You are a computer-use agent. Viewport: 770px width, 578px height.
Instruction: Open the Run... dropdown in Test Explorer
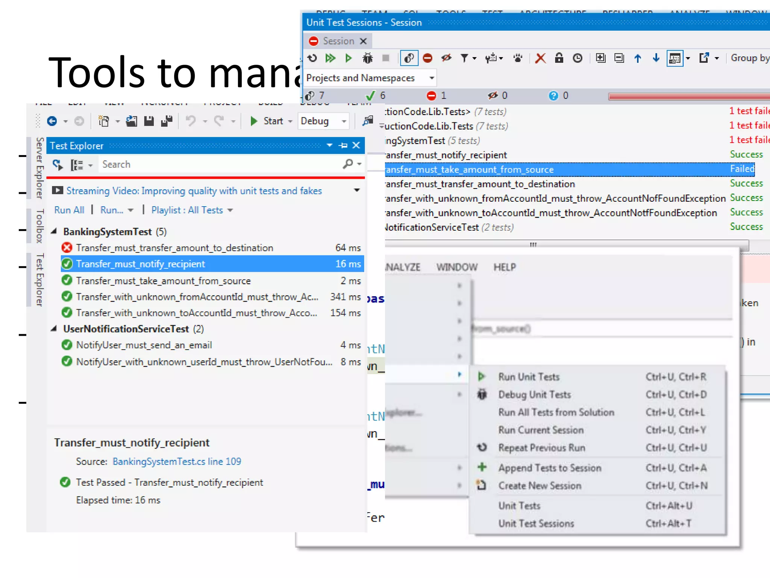pos(117,210)
